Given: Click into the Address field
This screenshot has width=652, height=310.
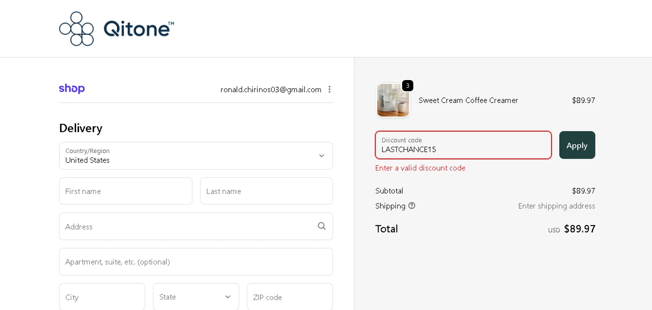Looking at the screenshot, I should [x=196, y=226].
